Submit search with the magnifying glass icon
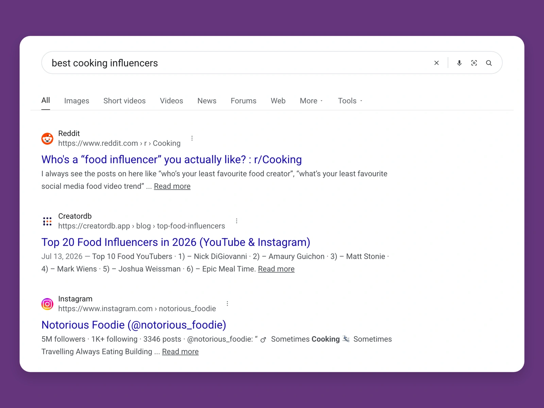The image size is (544, 408). pyautogui.click(x=489, y=63)
